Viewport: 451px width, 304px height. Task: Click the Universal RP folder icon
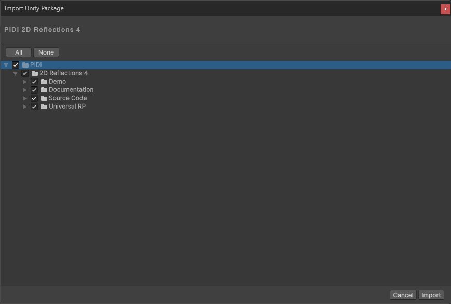44,107
